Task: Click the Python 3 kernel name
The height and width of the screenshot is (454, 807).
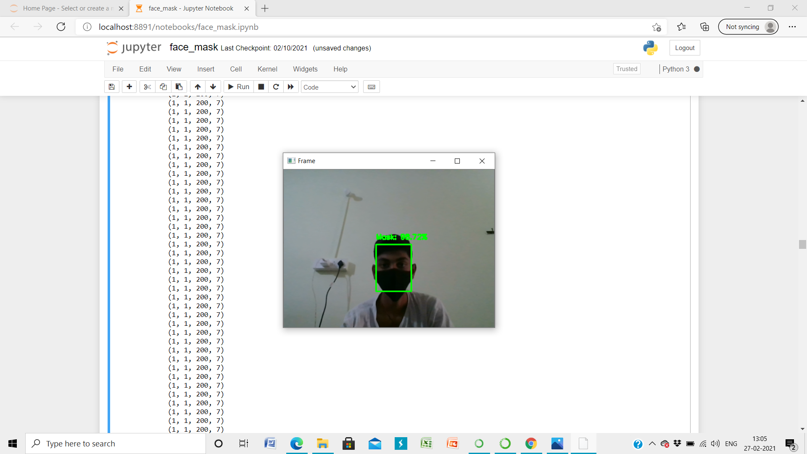Action: [x=676, y=69]
